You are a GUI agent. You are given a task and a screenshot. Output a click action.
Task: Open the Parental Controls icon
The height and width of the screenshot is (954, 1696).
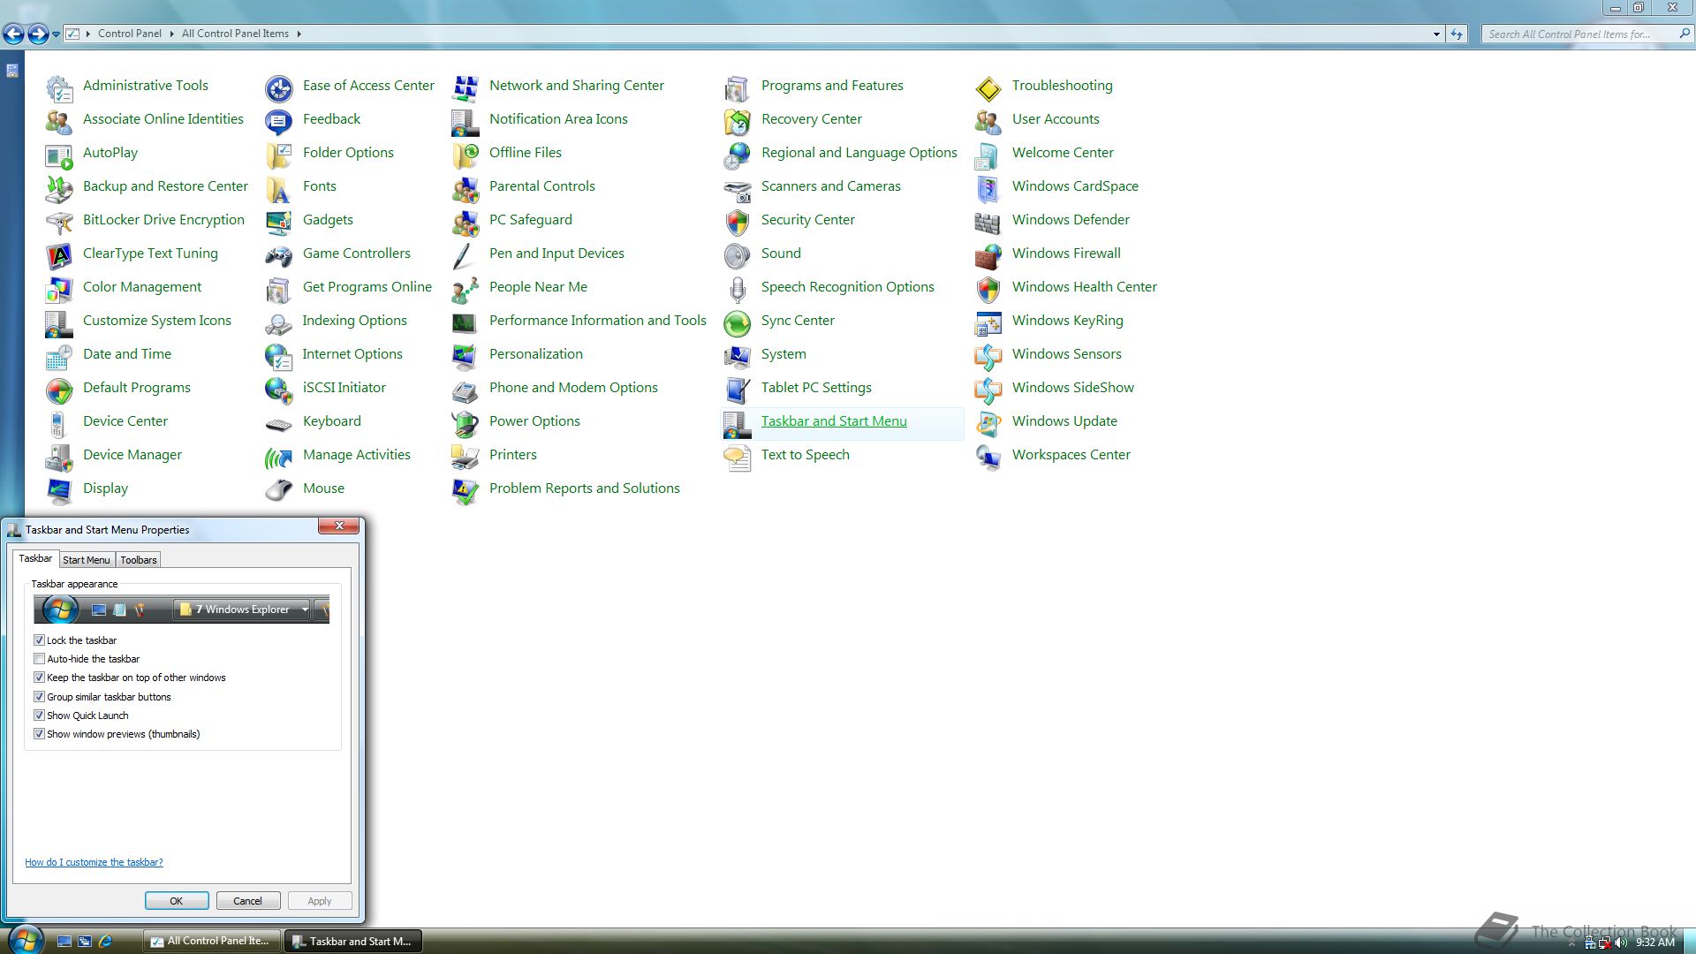[466, 188]
